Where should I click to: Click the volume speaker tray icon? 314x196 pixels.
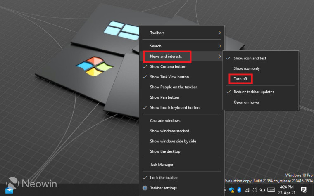pyautogui.click(x=255, y=190)
